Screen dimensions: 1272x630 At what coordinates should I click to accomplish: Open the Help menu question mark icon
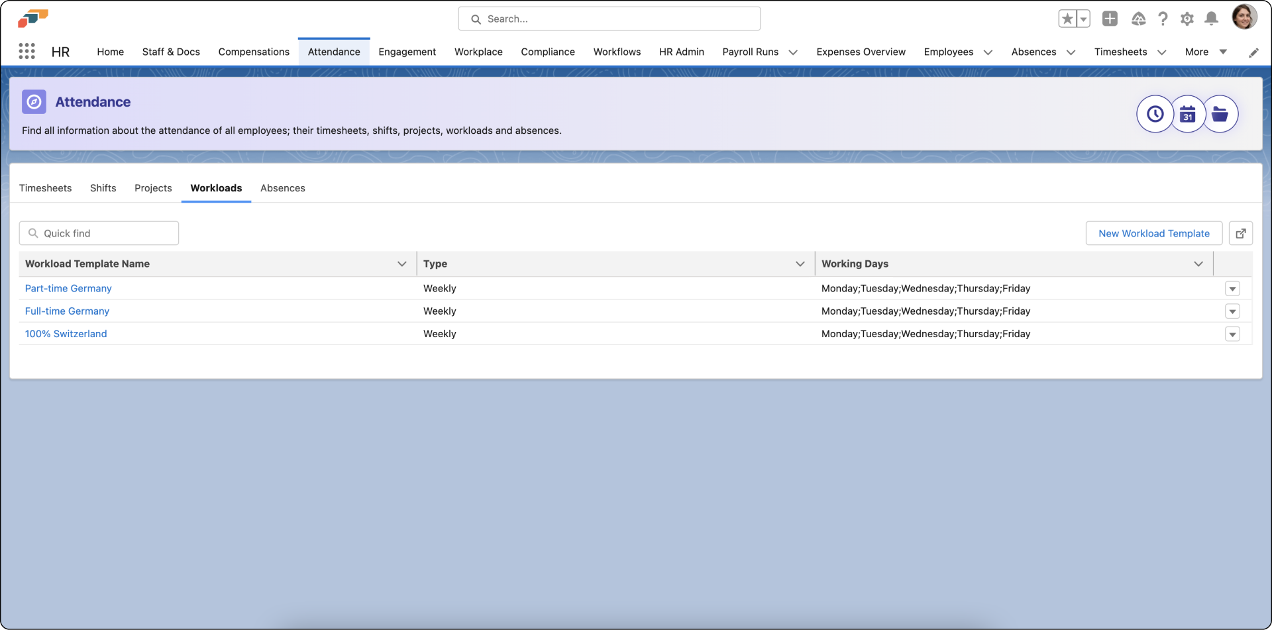point(1163,19)
